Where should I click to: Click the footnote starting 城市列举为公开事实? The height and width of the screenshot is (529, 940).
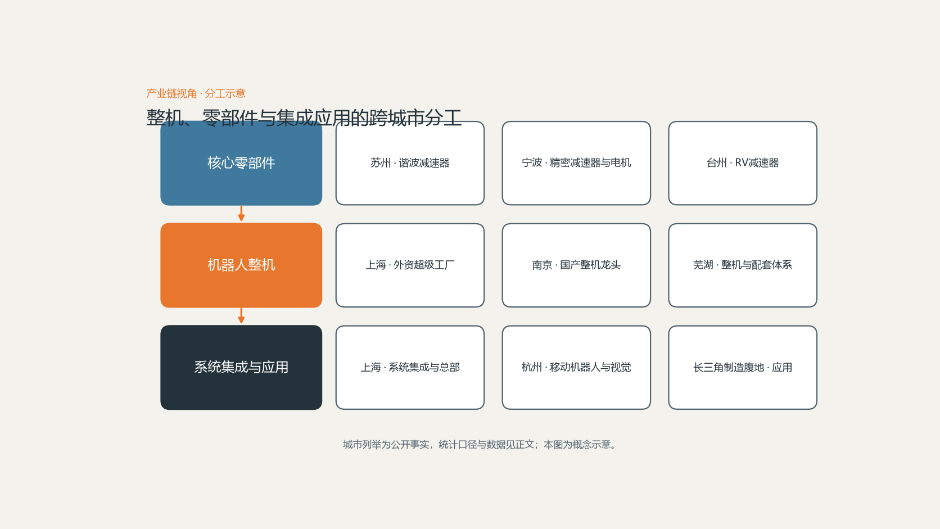481,445
